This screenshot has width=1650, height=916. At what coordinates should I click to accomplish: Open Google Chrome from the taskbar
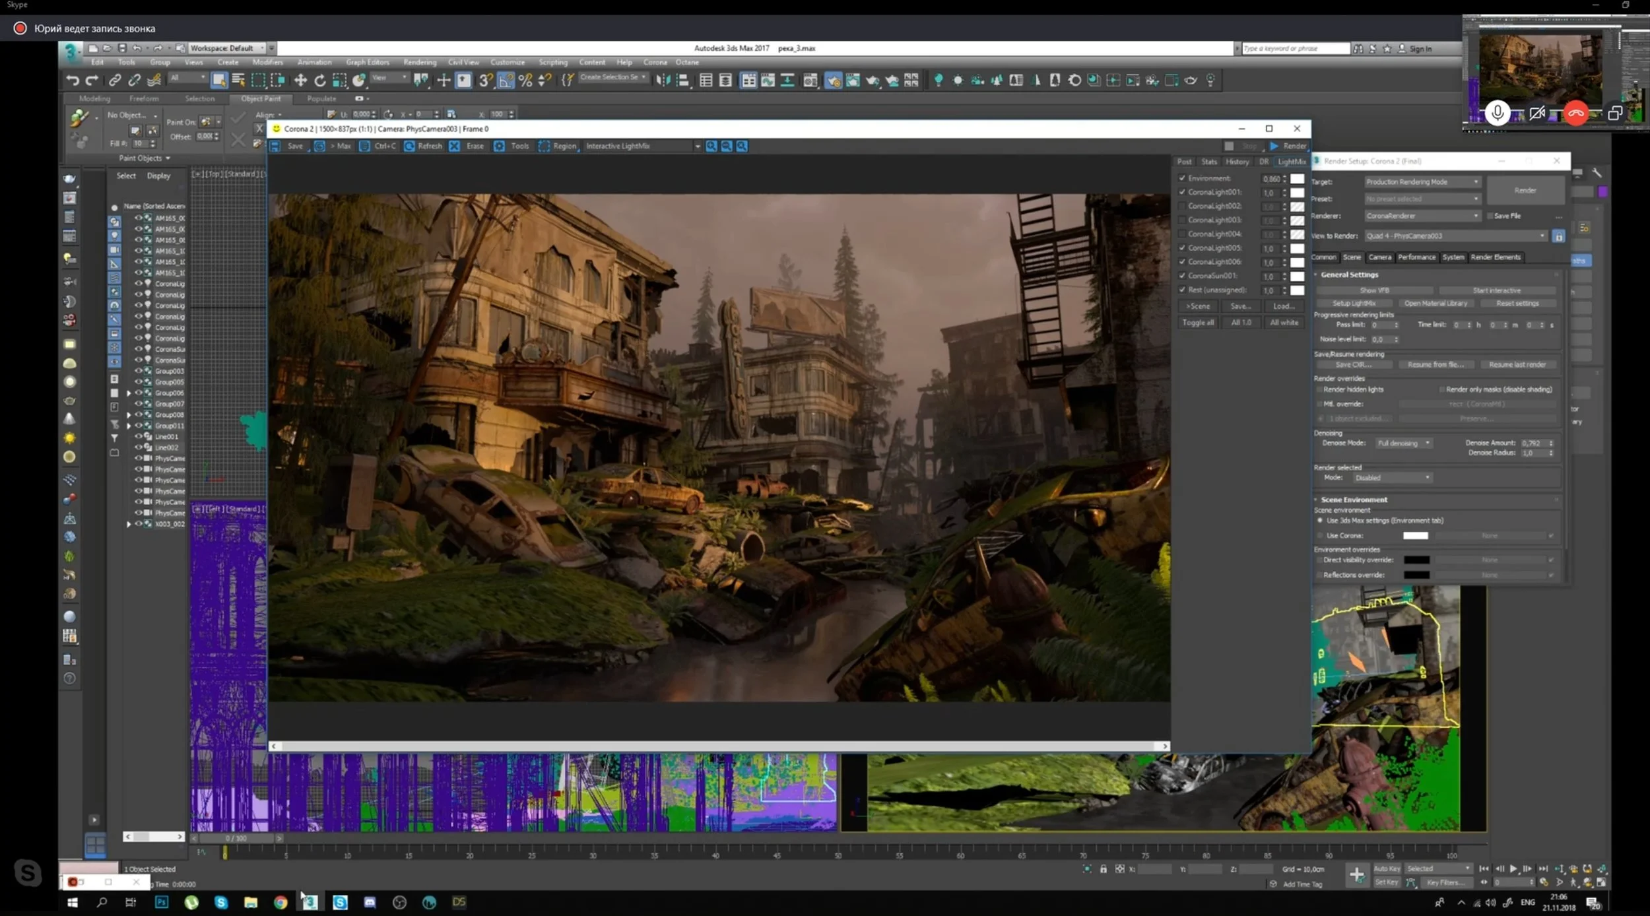coord(280,902)
